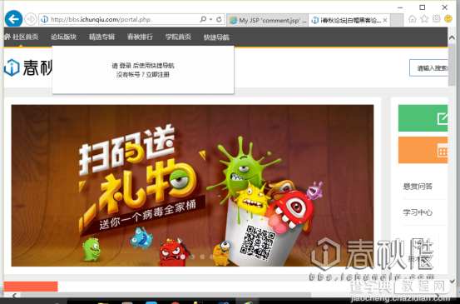Click the yellow smiley feedback icon
Viewport: 460px width, 304px height.
pyautogui.click(x=448, y=19)
